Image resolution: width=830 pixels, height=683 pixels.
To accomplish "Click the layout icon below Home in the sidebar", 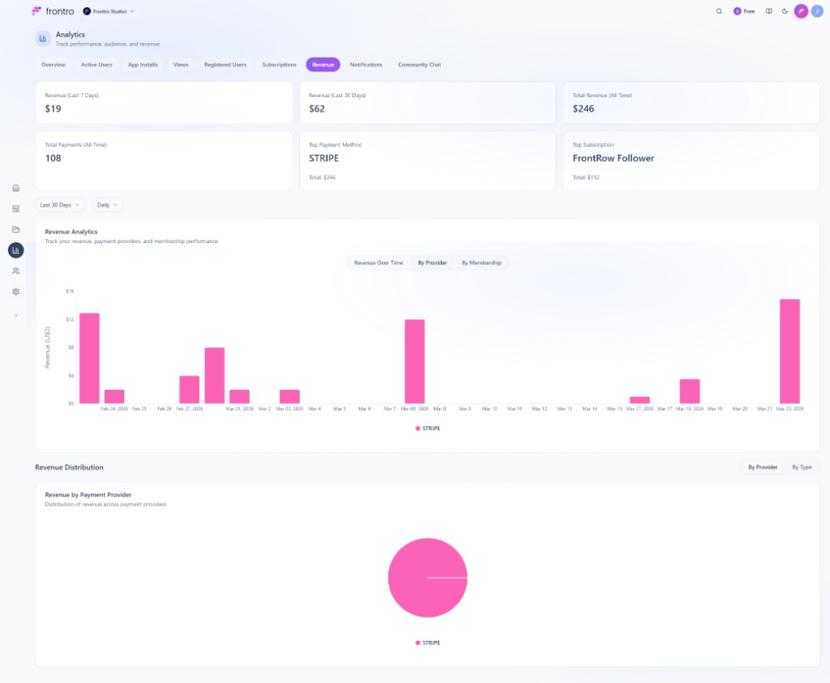I will (15, 209).
